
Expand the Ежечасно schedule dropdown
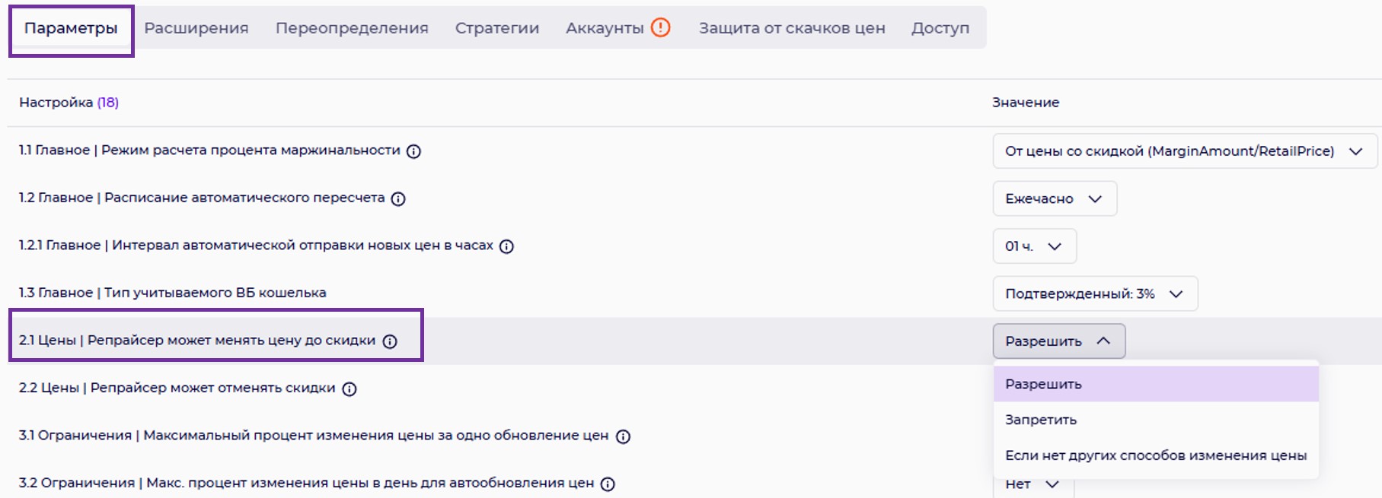[1054, 198]
